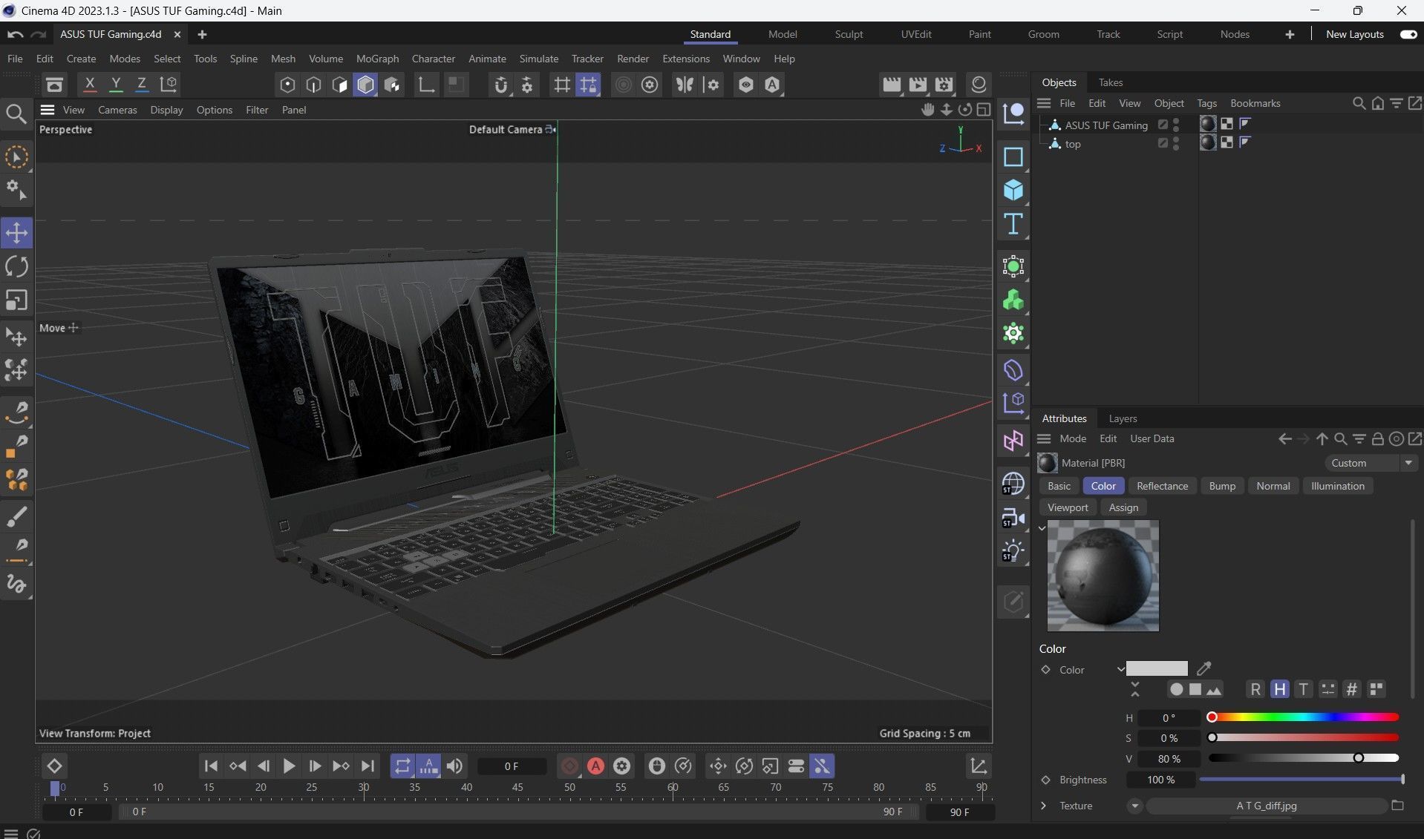Toggle New Layouts switch
Screen dimensions: 1424x839
[x=1408, y=34]
